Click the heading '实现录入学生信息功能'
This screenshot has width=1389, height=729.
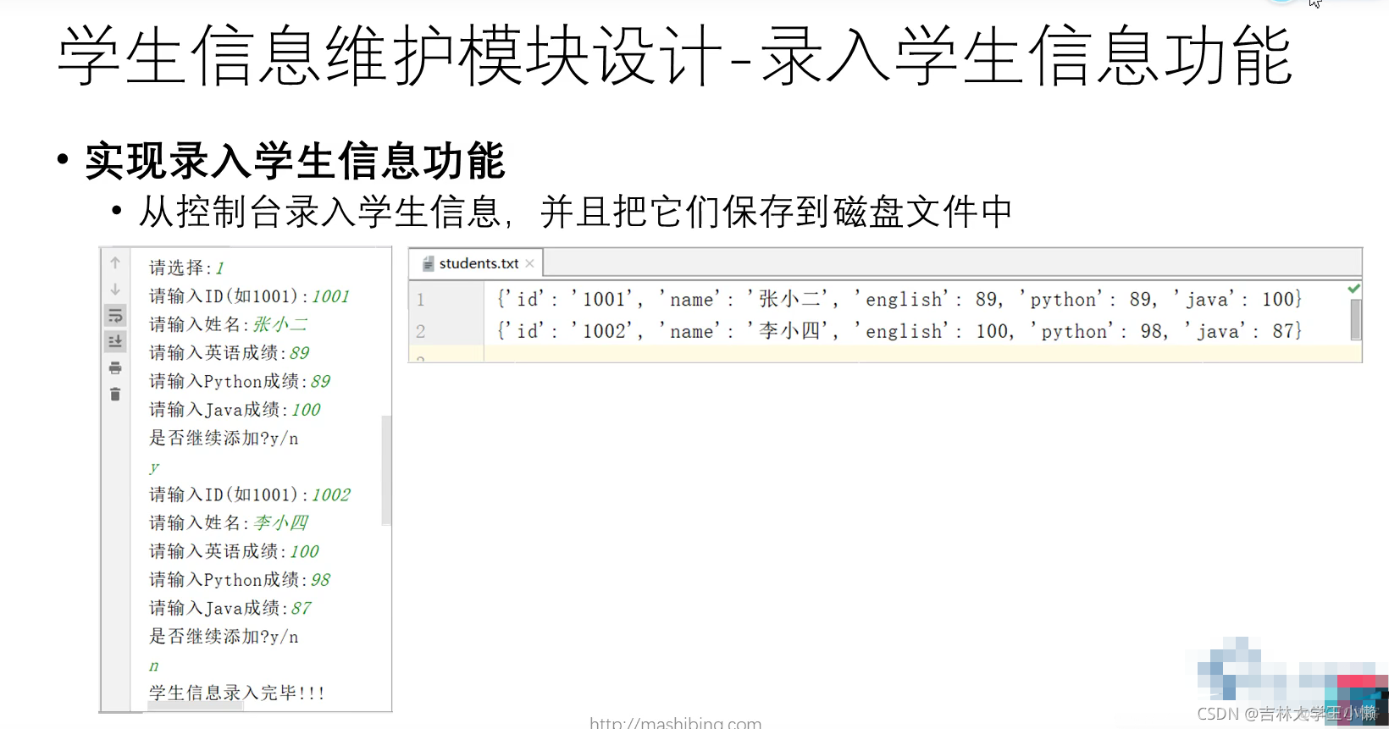point(295,161)
